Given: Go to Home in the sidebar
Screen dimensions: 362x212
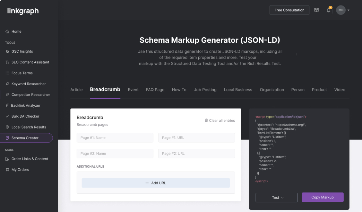Looking at the screenshot, I should tap(16, 31).
